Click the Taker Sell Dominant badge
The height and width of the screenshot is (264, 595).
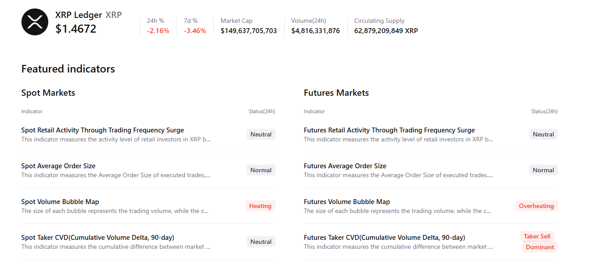539,242
